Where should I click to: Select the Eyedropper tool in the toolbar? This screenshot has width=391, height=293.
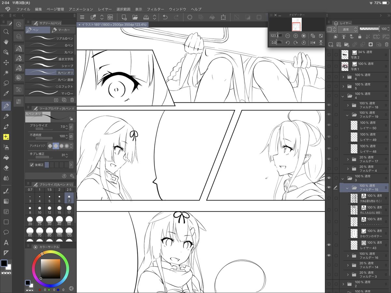click(x=6, y=94)
